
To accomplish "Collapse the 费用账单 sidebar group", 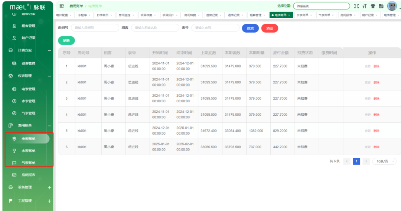I will point(49,126).
